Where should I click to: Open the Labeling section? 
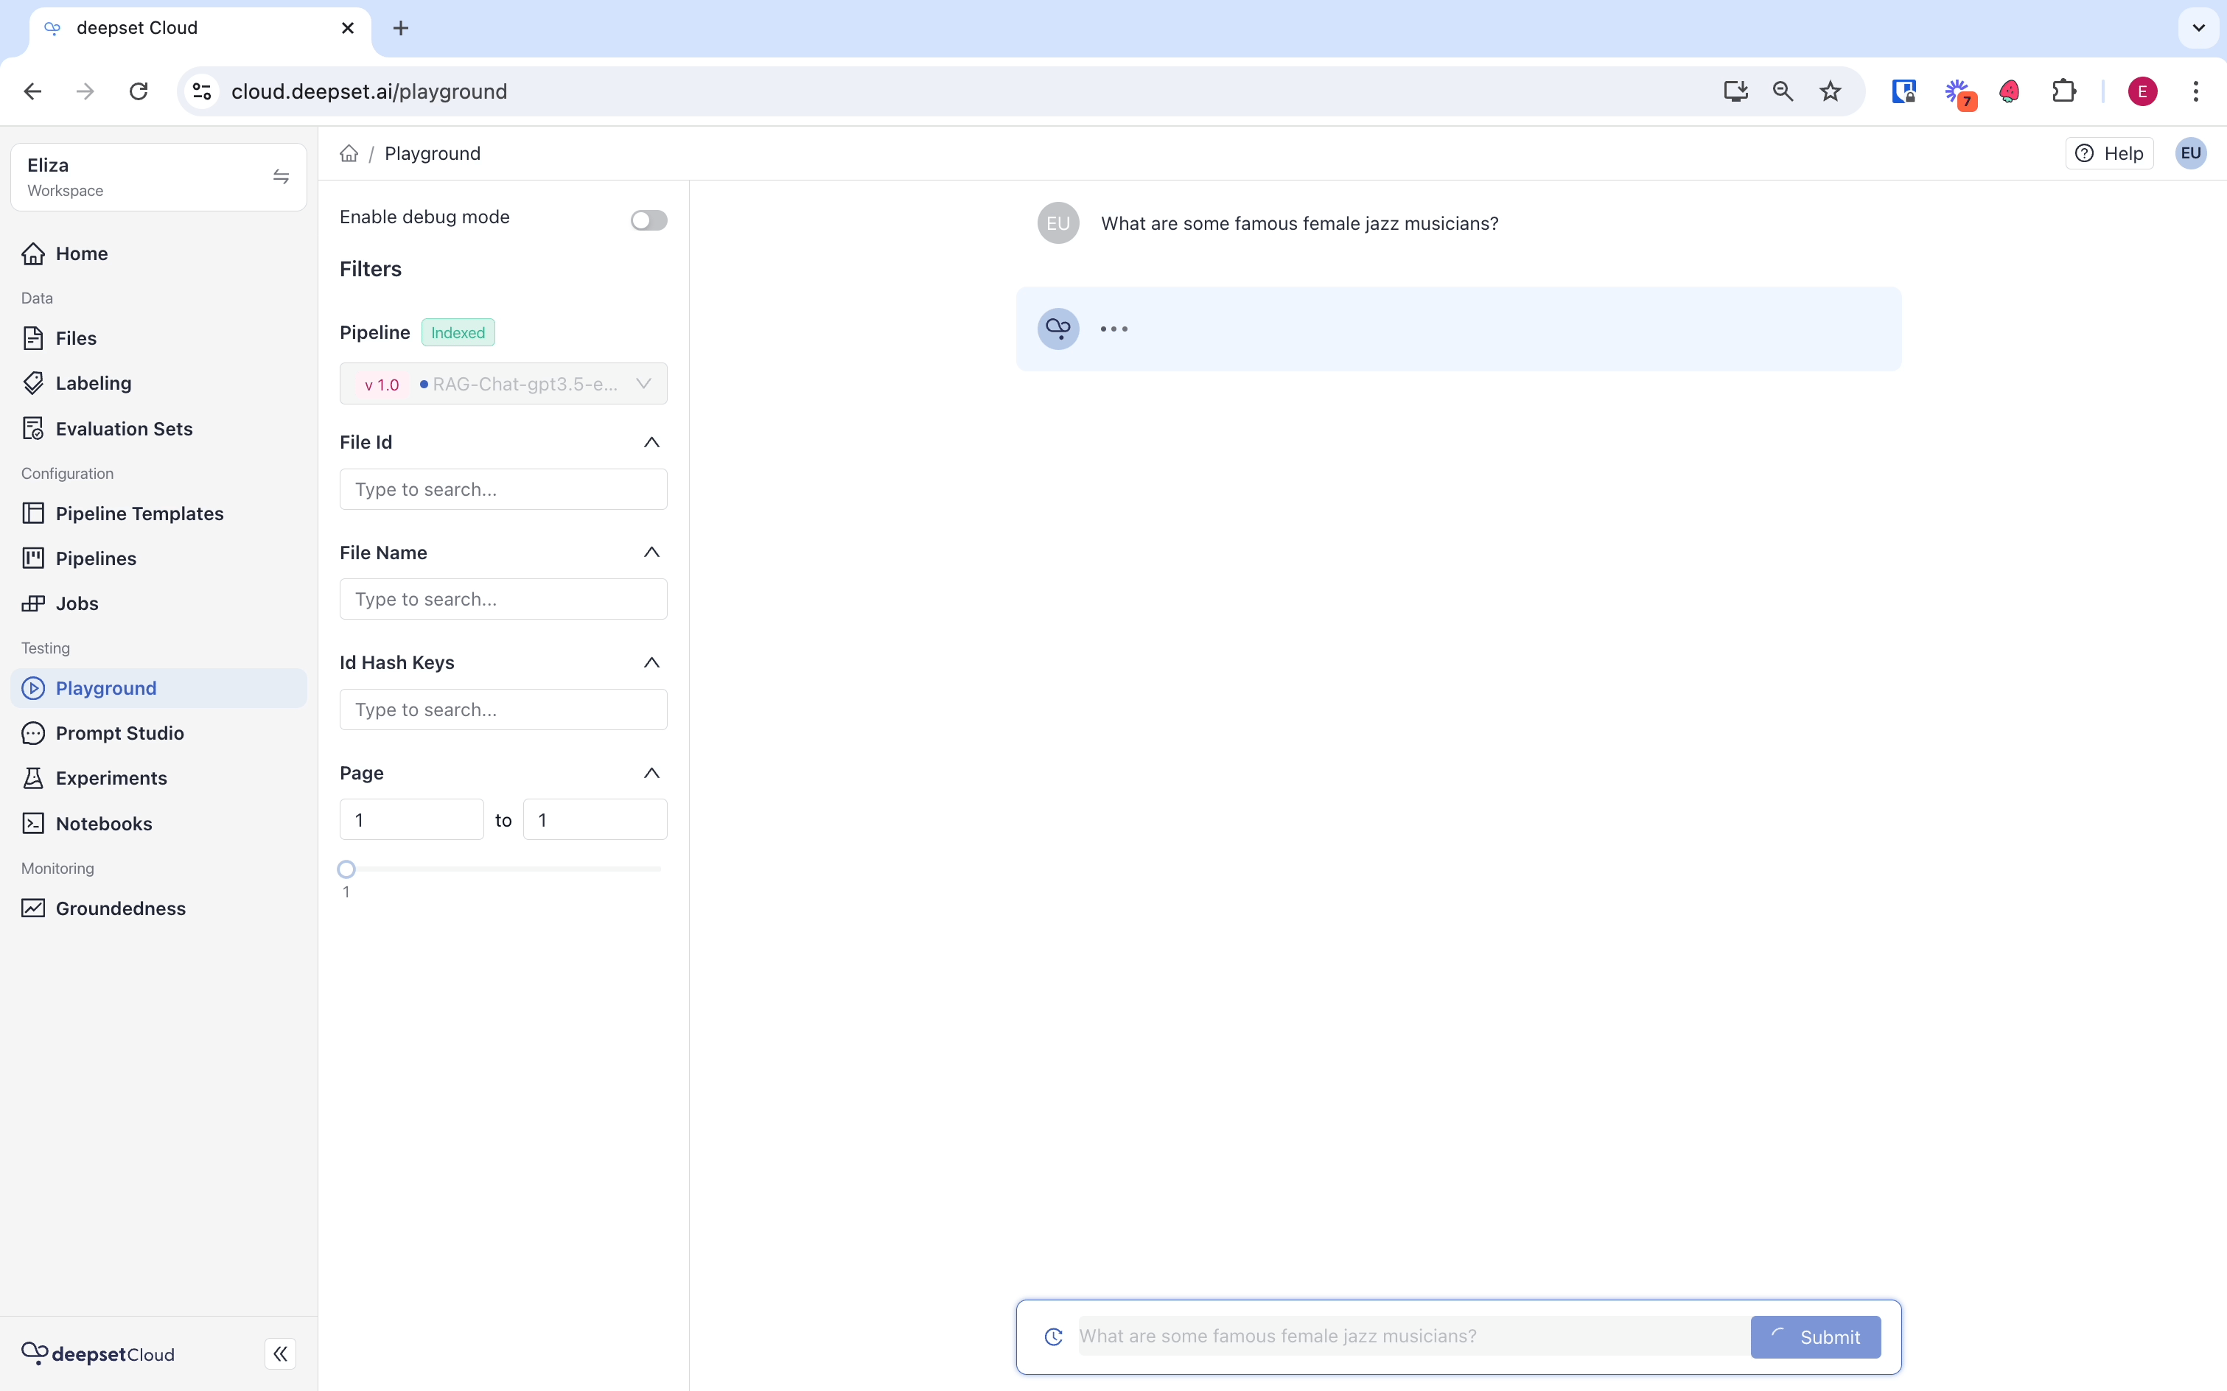point(93,382)
